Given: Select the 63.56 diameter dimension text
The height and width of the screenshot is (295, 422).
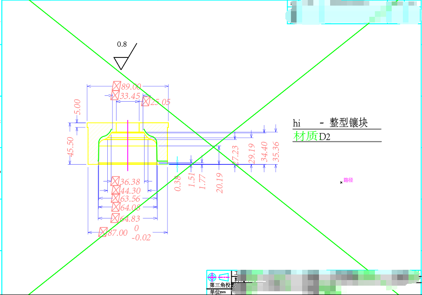Looking at the screenshot, I should tap(130, 198).
